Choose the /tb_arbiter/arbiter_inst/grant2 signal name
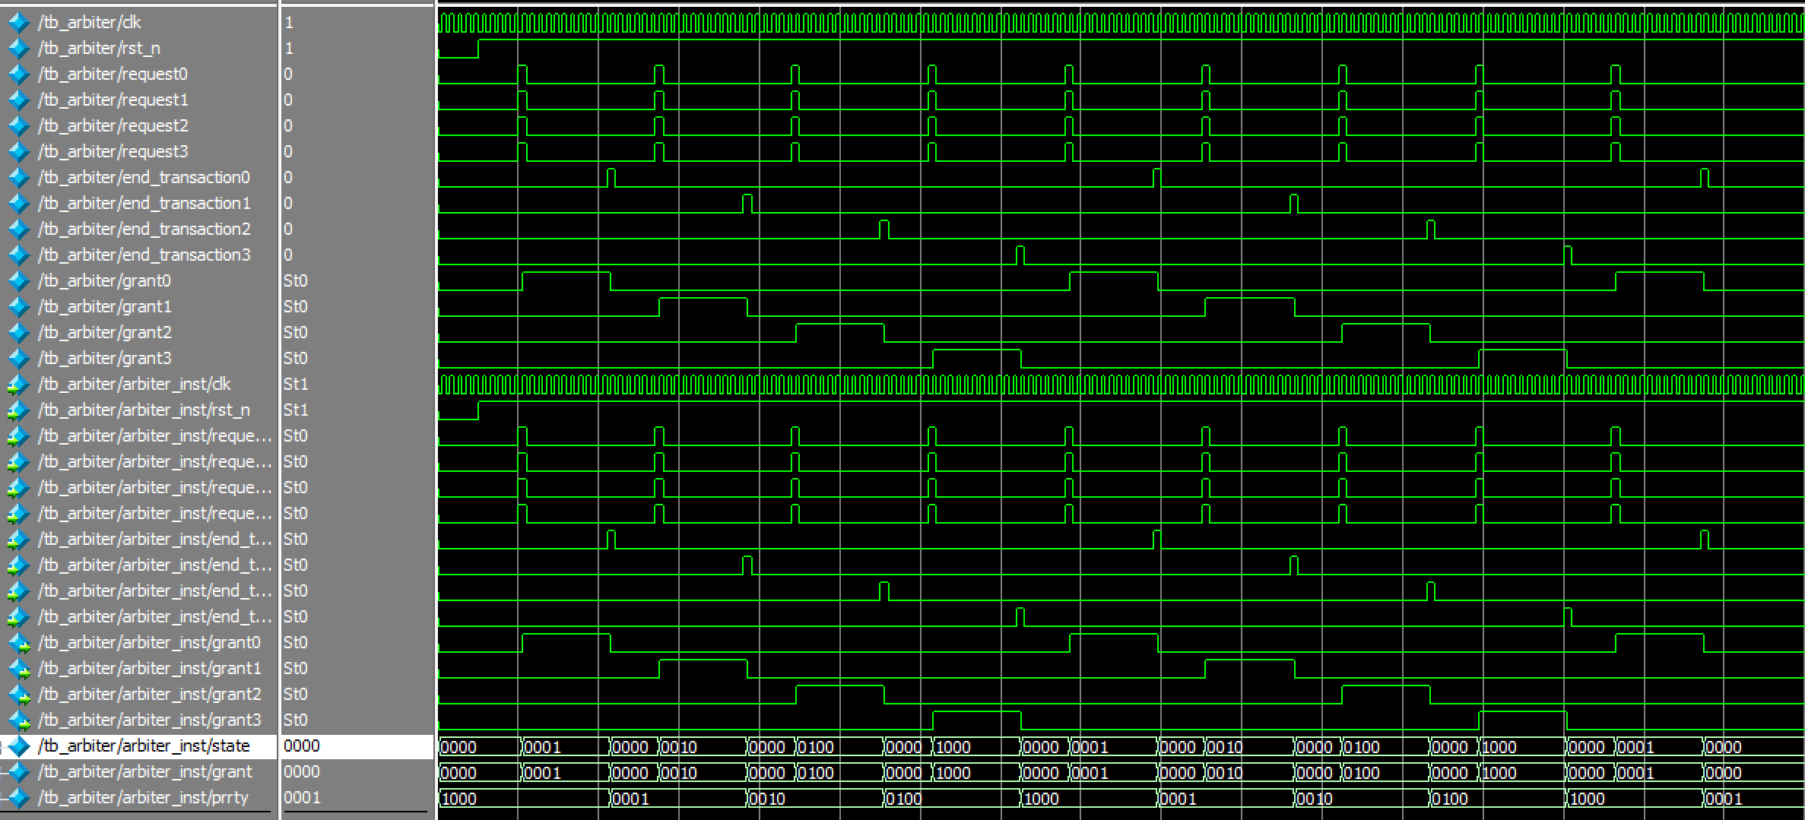 150,695
